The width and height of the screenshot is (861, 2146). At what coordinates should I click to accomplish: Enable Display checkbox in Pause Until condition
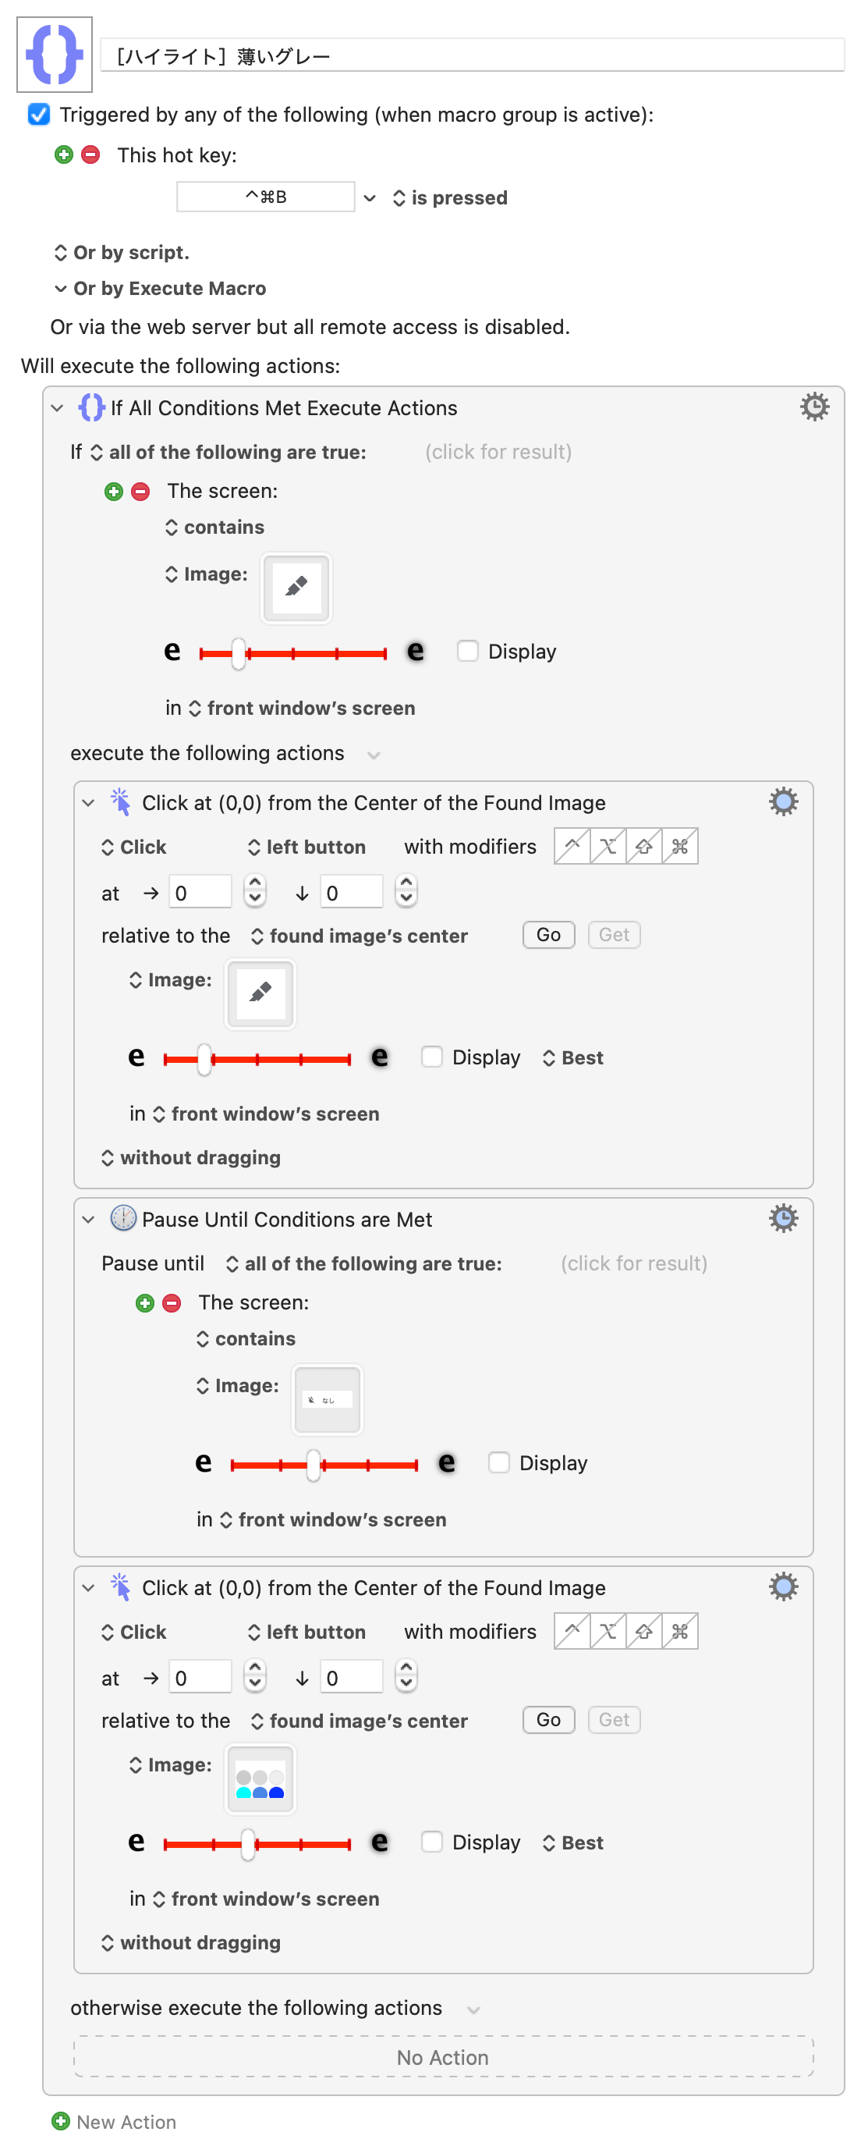point(499,1463)
